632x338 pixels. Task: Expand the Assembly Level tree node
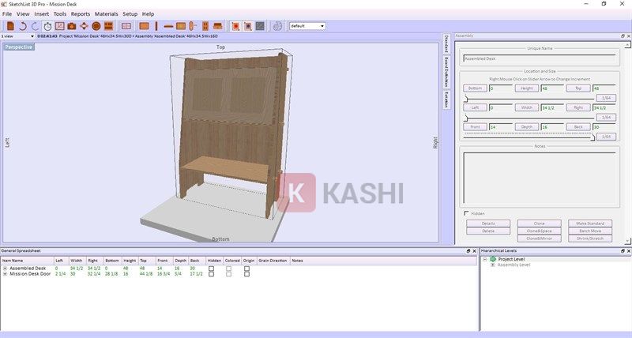click(492, 265)
